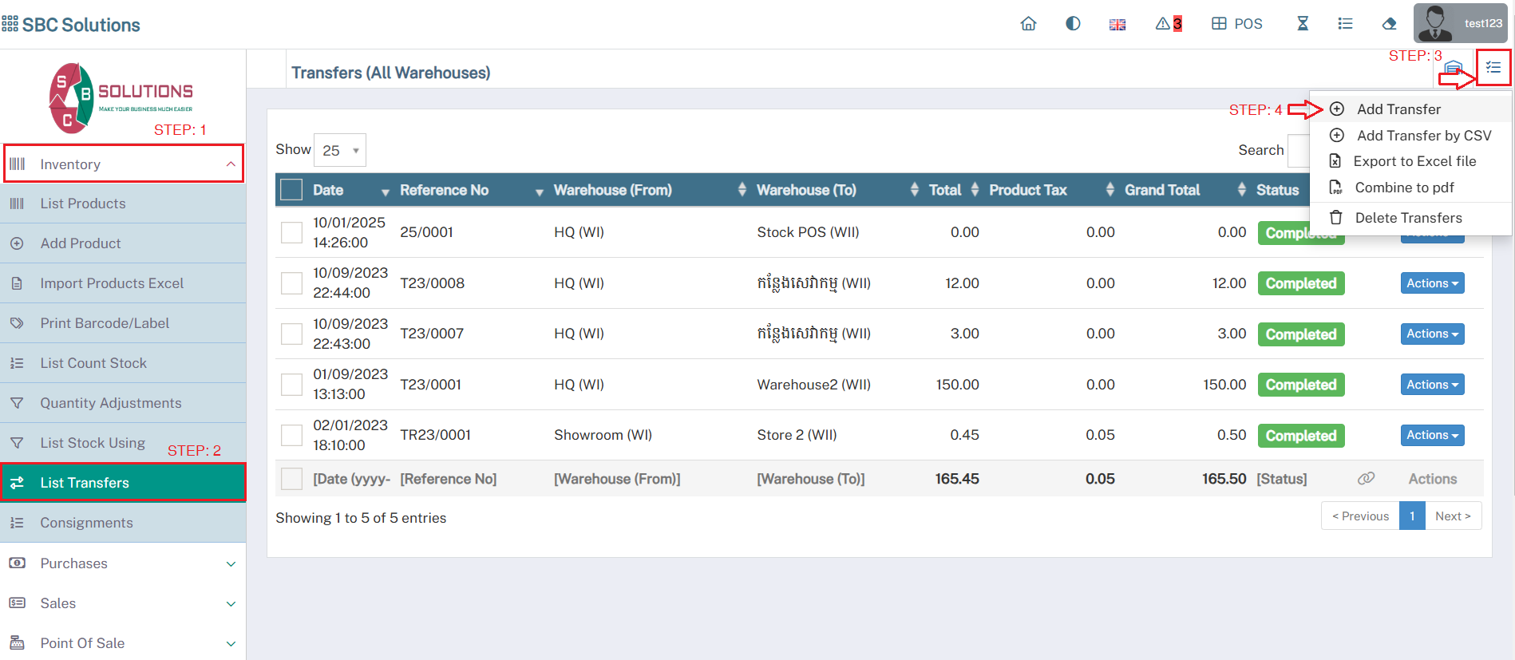1515x660 pixels.
Task: Click the apps grid icon beside SBC Solutions
Action: (x=10, y=25)
